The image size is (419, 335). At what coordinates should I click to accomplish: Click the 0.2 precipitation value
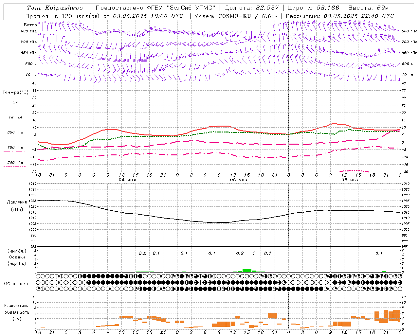142,253
